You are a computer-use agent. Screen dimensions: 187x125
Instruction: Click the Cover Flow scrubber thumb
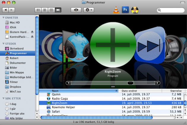click(x=130, y=83)
